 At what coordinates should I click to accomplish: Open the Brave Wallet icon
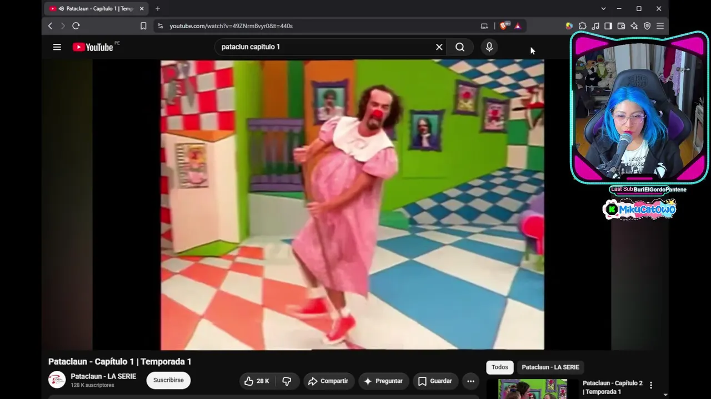click(621, 26)
